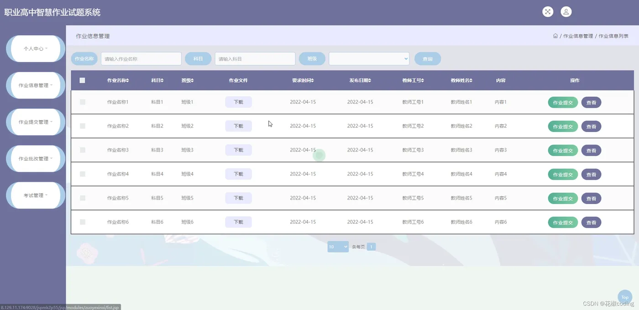Expand 作业提交管理 sidebar menu

(36, 122)
